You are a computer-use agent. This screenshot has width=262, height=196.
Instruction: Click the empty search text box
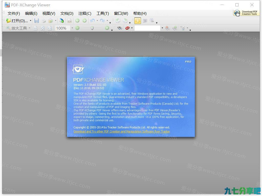coord(147,28)
